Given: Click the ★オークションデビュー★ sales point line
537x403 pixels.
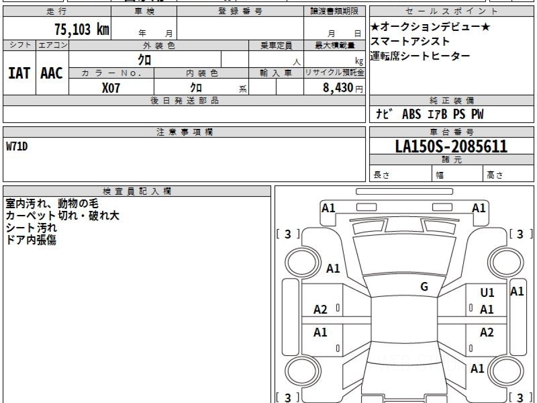Looking at the screenshot, I should click(x=430, y=27).
